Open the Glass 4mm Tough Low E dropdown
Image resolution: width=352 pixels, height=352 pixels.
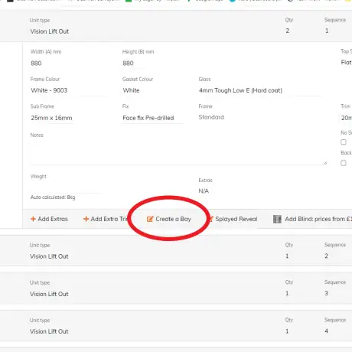click(260, 90)
